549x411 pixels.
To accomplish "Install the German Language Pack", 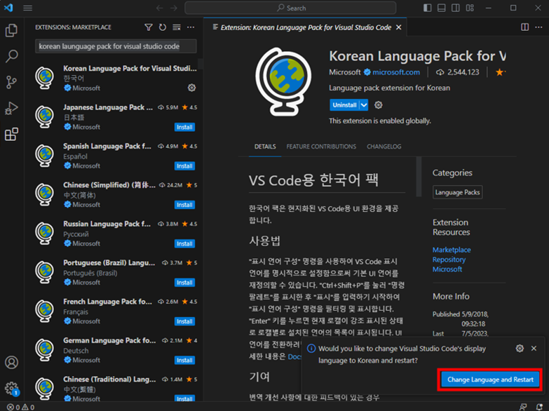I will [184, 361].
